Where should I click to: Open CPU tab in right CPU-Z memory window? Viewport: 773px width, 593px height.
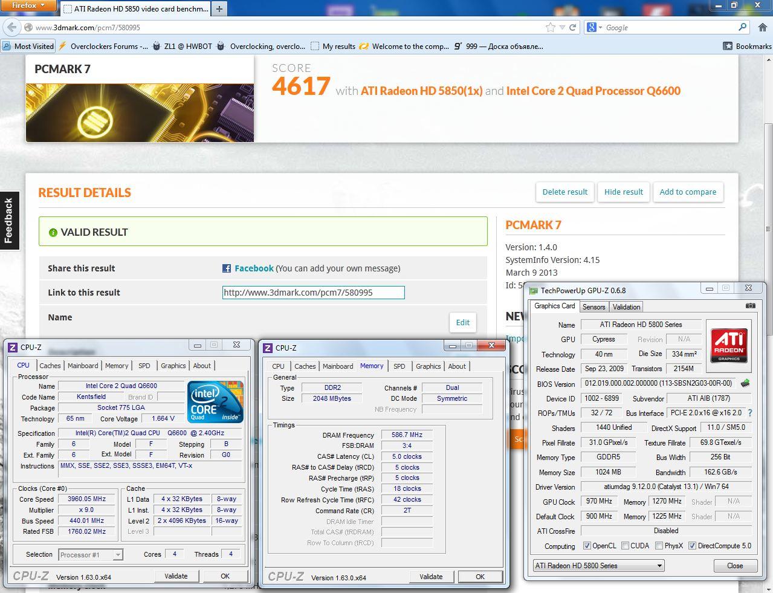tap(278, 366)
